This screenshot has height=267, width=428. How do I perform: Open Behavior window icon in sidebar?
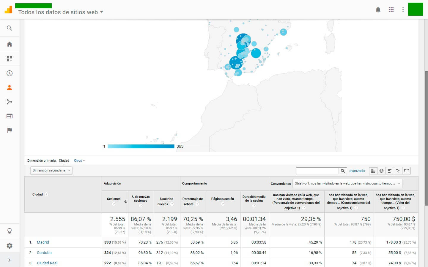10,116
